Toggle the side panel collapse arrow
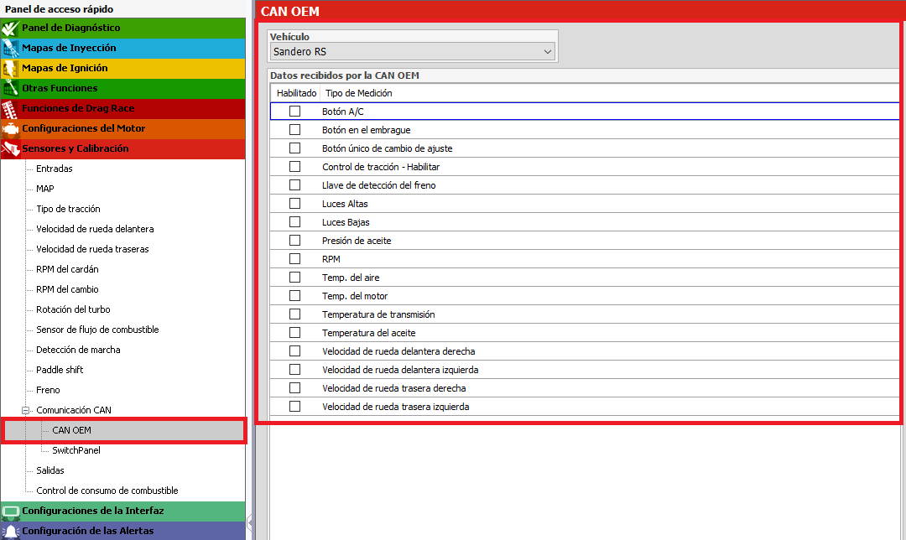906x540 pixels. [x=250, y=522]
